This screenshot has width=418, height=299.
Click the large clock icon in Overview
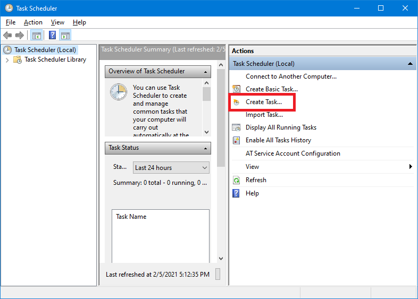coord(119,92)
